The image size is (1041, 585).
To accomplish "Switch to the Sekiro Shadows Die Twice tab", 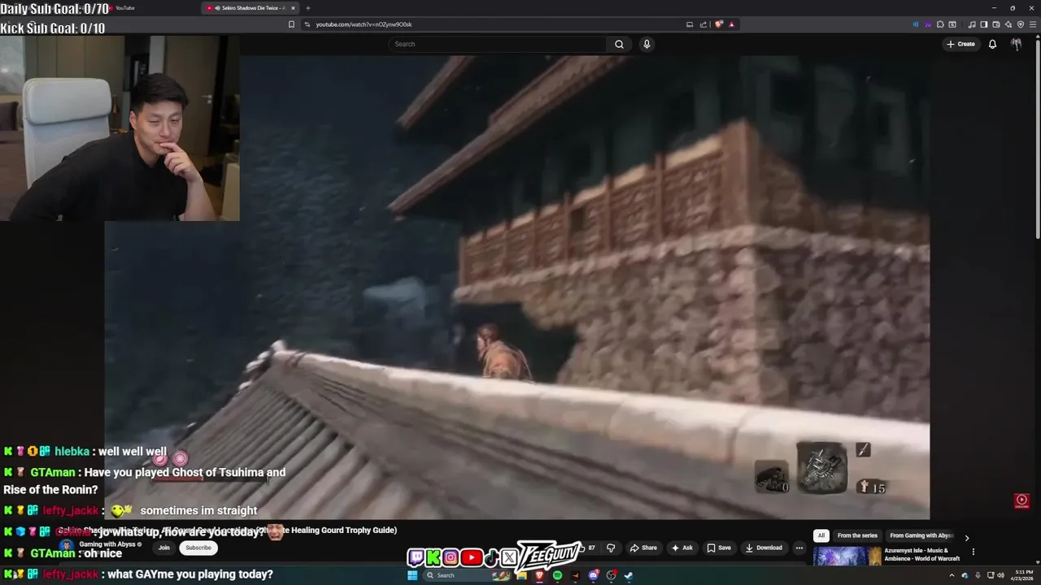I will click(x=250, y=8).
